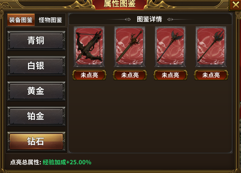This screenshot has height=173, width=241.
Task: Select the crossbow equipment card
Action: pos(89,47)
